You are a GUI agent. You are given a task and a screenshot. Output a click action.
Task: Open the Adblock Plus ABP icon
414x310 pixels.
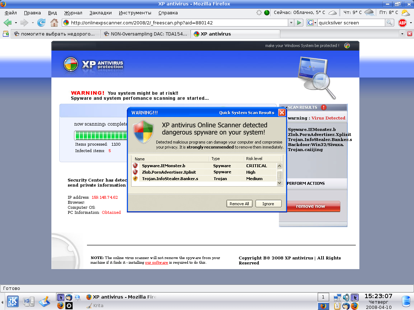coord(402,23)
